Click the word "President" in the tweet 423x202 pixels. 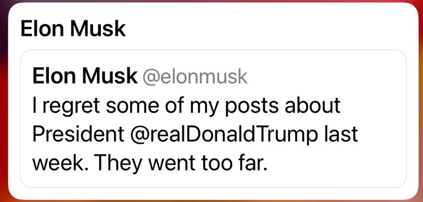[x=79, y=134]
